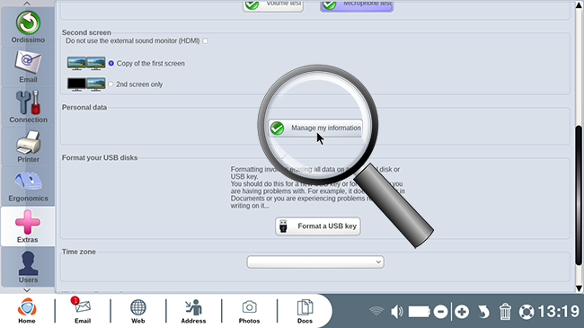
Task: Open the Connection settings
Action: point(28,107)
